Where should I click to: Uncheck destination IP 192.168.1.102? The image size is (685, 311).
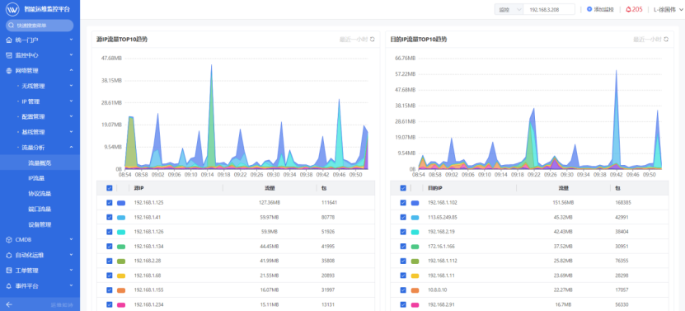click(x=403, y=203)
